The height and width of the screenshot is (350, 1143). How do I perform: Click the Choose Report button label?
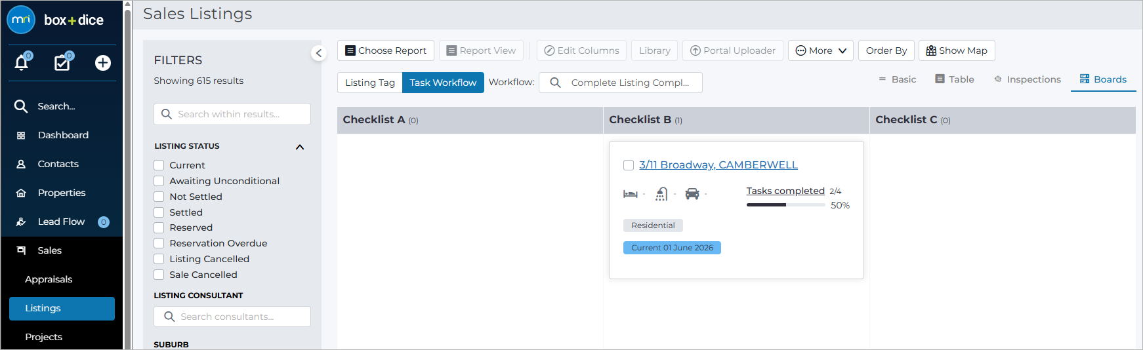(x=392, y=50)
